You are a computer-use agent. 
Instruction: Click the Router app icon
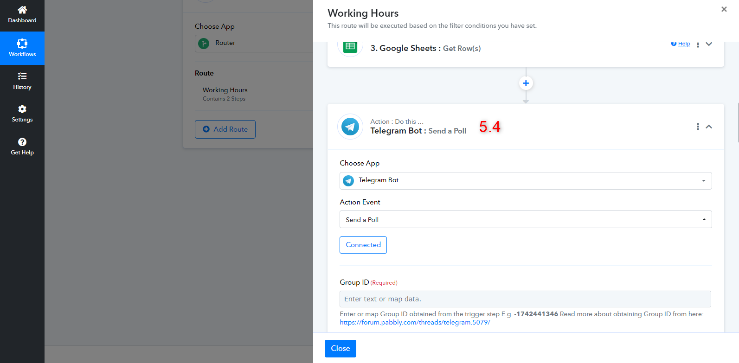pos(204,43)
